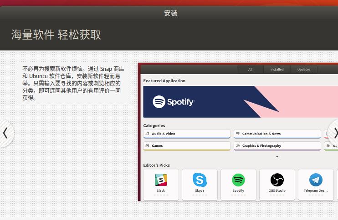Open the Telegram Desktop icon
The width and height of the screenshot is (338, 220).
click(316, 180)
